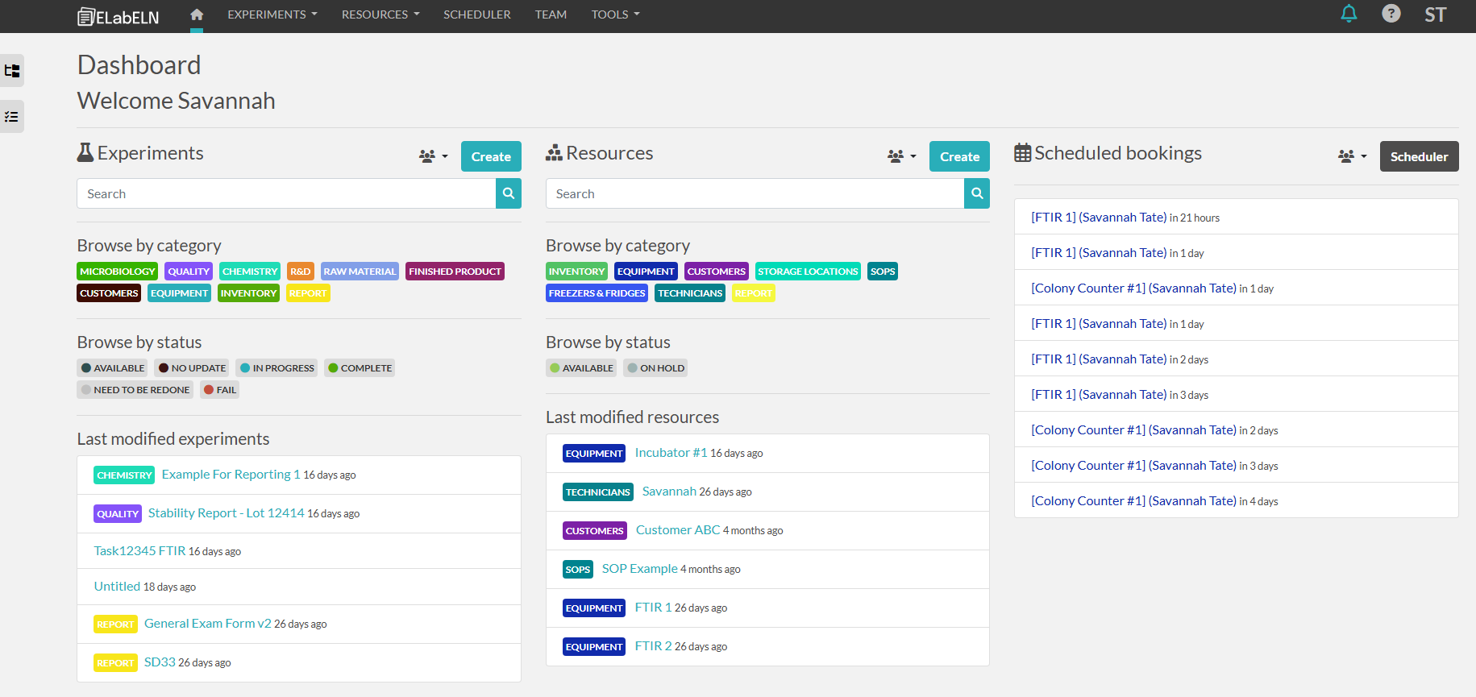Open the Team menu item
Screen dimensions: 1476x697
coord(551,15)
